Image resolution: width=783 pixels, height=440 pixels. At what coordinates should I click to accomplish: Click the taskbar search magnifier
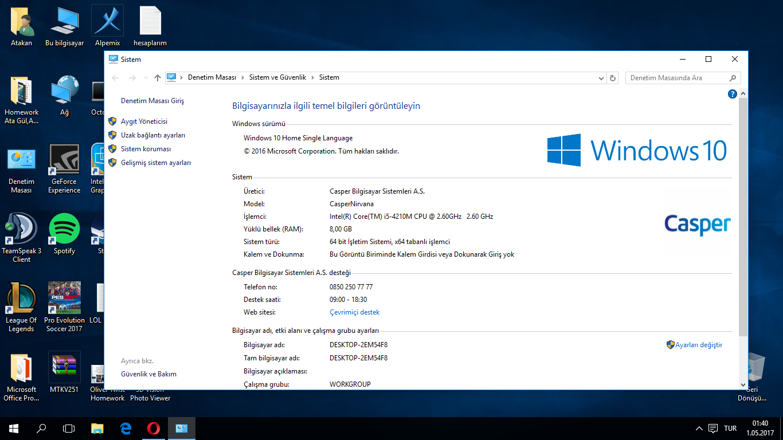(x=41, y=428)
